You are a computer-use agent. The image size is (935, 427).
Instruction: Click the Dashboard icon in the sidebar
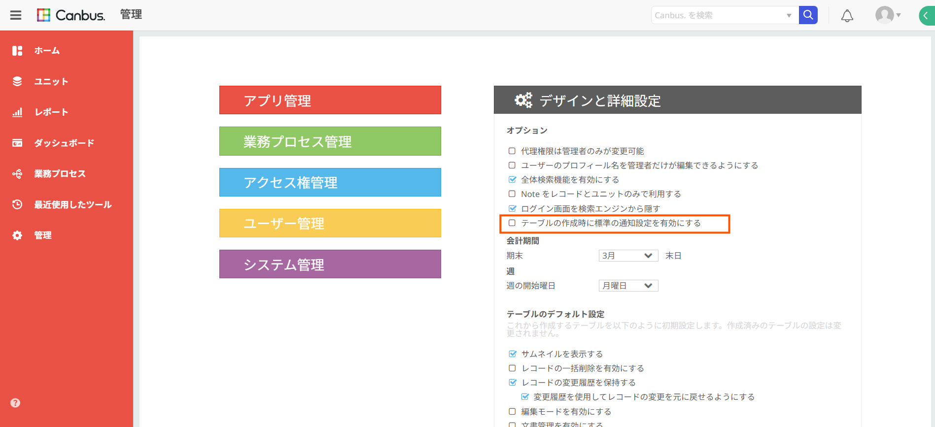pos(17,143)
